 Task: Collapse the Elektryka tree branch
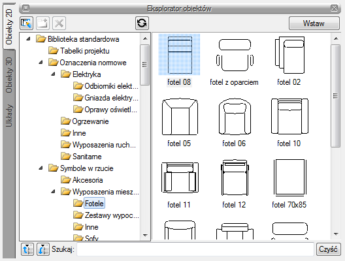click(x=53, y=74)
